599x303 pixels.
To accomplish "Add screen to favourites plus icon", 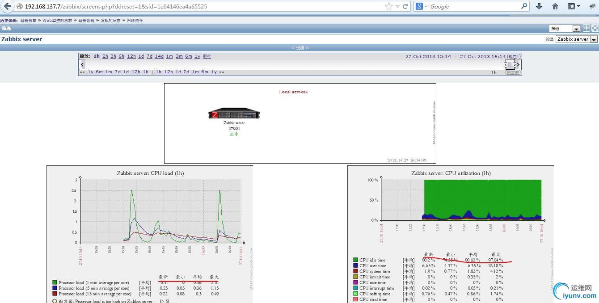I will coord(586,28).
